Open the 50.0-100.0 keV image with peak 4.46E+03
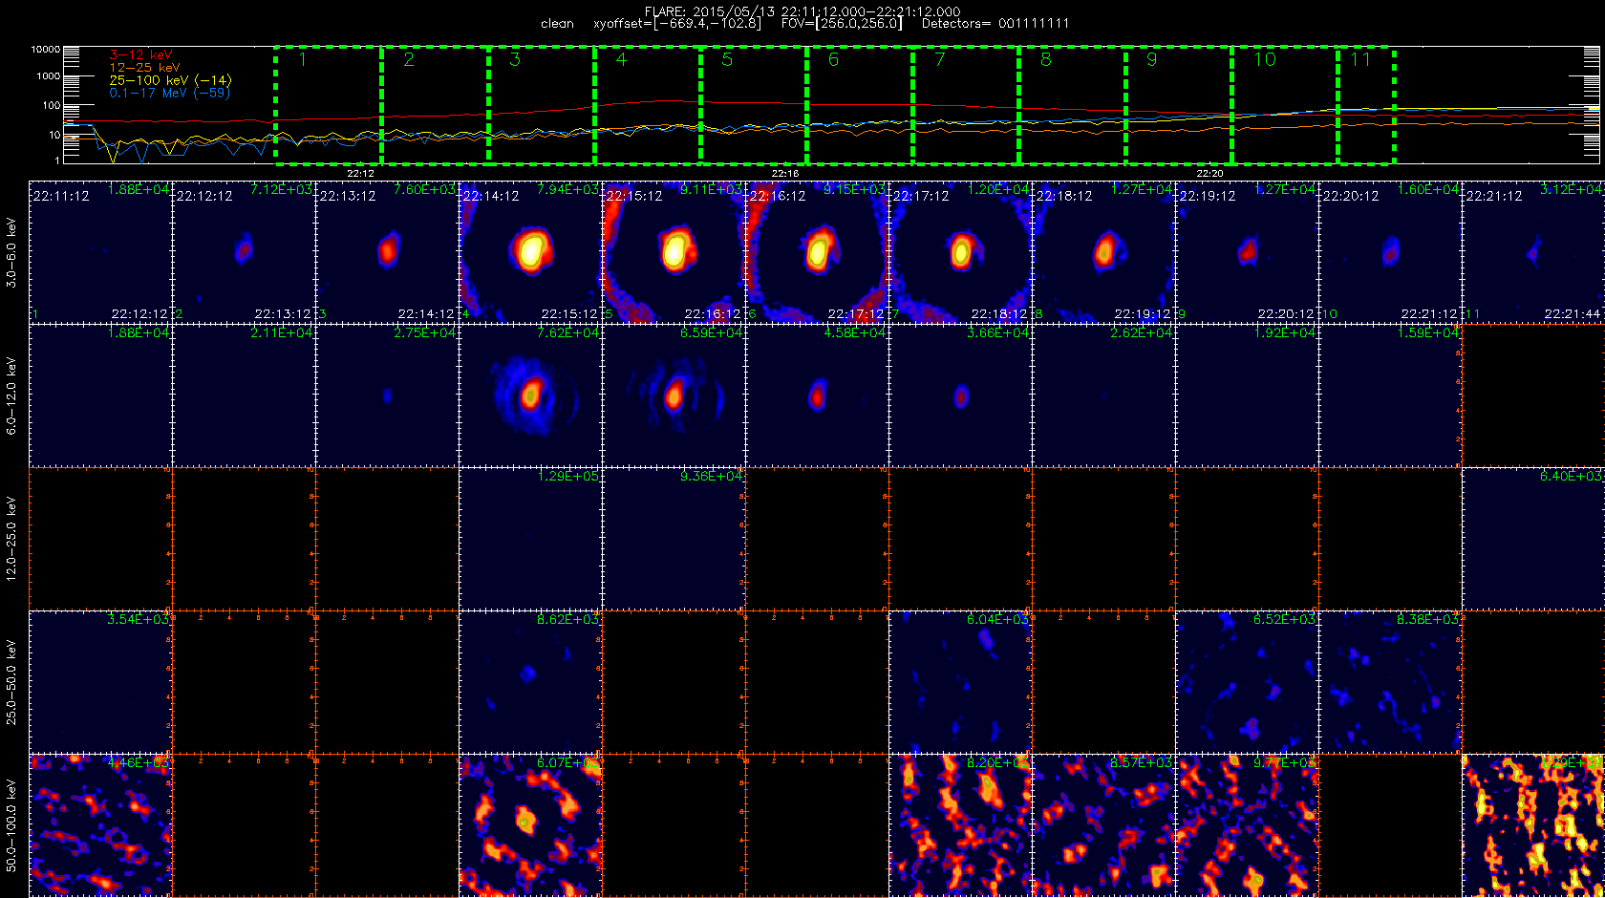 (100, 825)
